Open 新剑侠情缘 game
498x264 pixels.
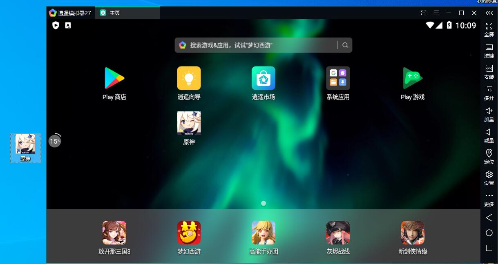point(413,233)
